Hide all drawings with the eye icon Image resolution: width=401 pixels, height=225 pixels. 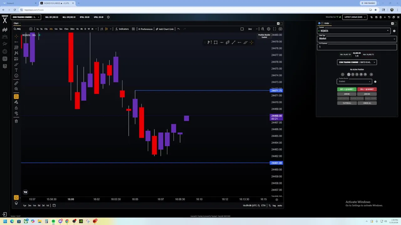click(16, 113)
